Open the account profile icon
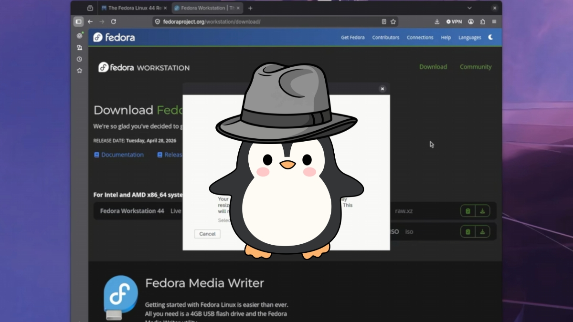Image resolution: width=573 pixels, height=322 pixels. (x=471, y=21)
